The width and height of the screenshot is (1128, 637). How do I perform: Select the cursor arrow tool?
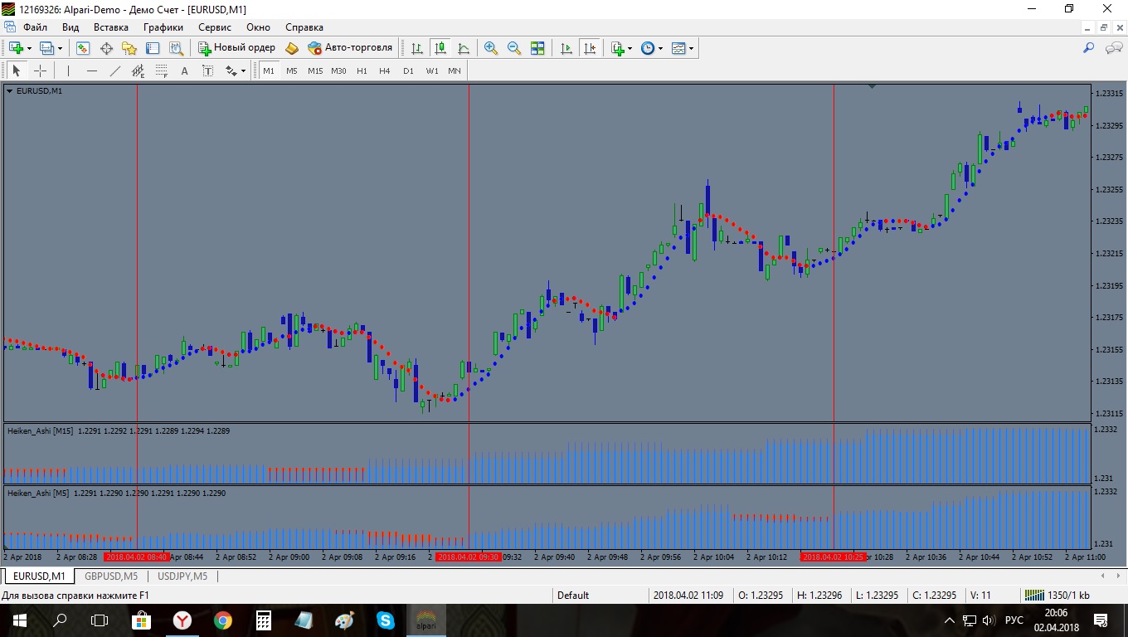pyautogui.click(x=16, y=71)
